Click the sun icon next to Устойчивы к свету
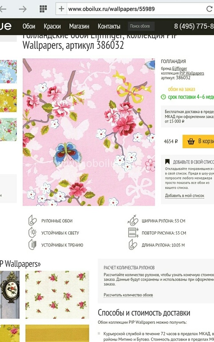This screenshot has height=342, width=214. 32,232
